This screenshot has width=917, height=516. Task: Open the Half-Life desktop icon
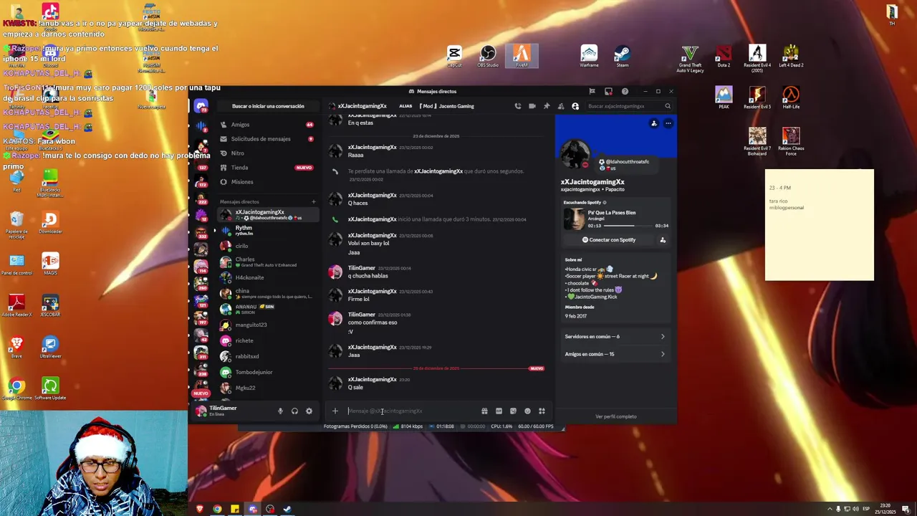[x=791, y=98]
